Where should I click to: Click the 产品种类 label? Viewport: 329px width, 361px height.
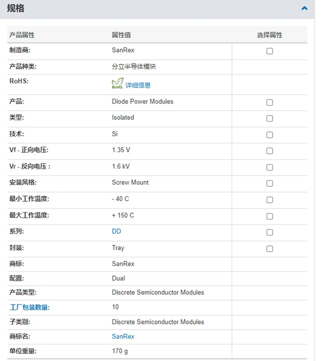[23, 66]
